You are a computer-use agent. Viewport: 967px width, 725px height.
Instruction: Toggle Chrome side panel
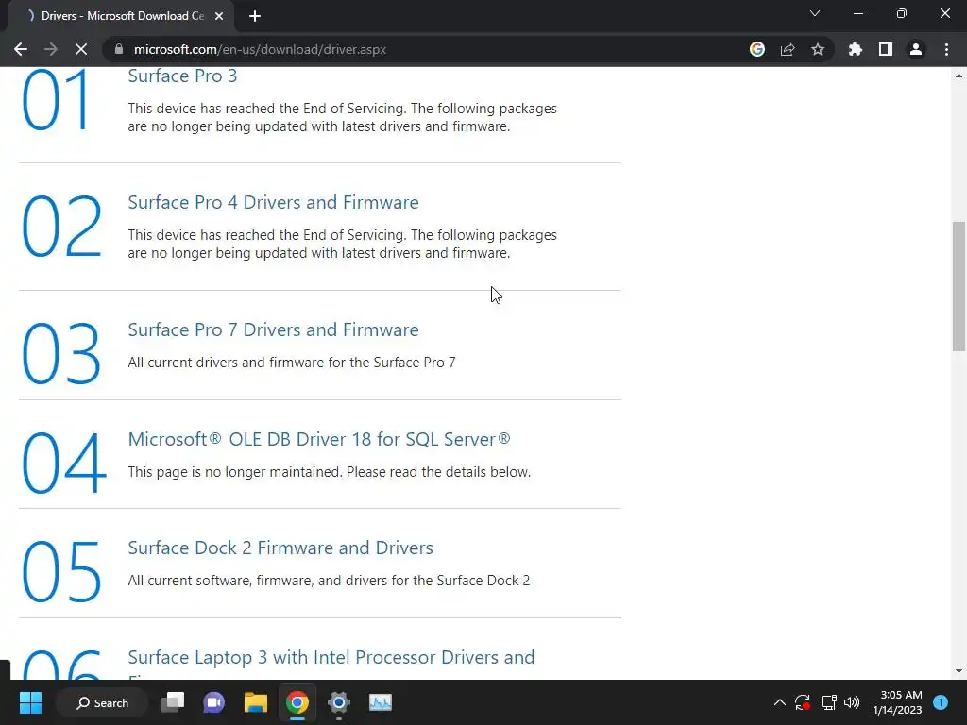click(886, 49)
